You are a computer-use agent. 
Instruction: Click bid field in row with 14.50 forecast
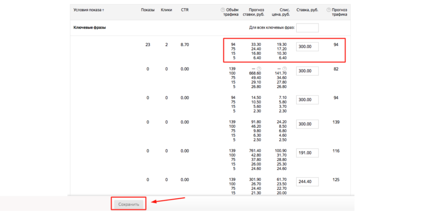307,100
